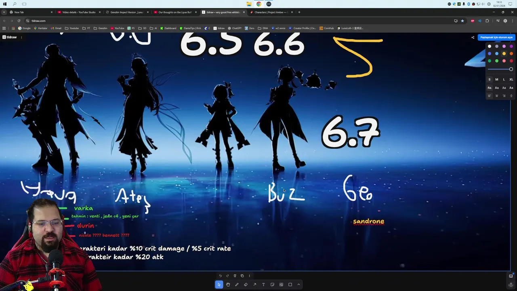Open the Dashboard bookmark
Screen dimensions: 517x291
(168, 28)
